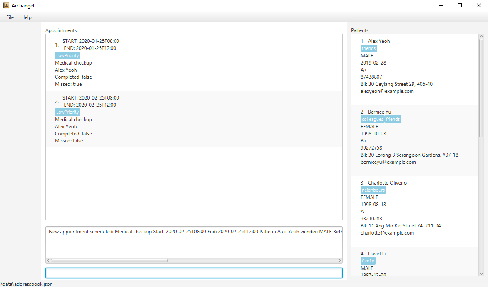This screenshot has height=287, width=488.
Task: Click the 'New appointment scheduled' result message
Action: coord(195,232)
